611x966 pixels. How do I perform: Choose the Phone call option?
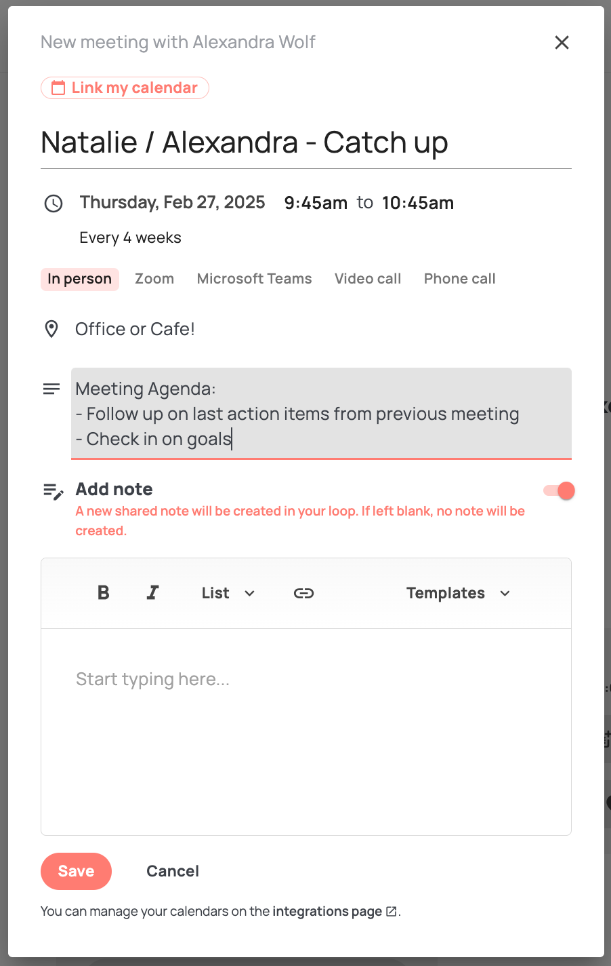[460, 279]
